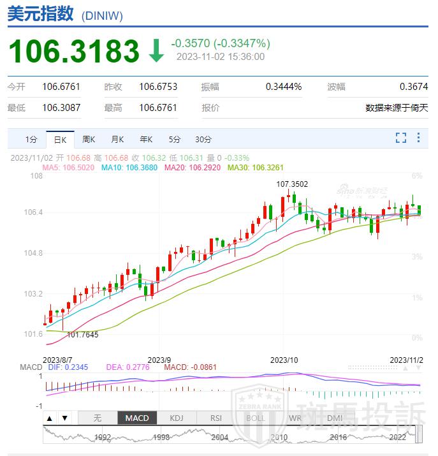This screenshot has height=456, width=438.
Task: Click the 107.3502 peak candlestick label
Action: pyautogui.click(x=292, y=184)
